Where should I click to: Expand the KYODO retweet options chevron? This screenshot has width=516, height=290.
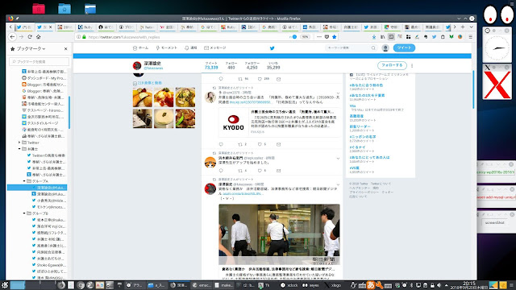coord(338,93)
